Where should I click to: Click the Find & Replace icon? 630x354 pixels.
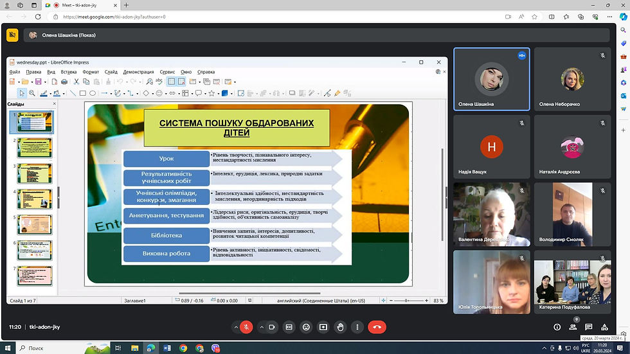(149, 82)
